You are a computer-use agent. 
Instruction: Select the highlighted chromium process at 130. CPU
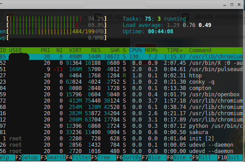pyautogui.click(x=121, y=57)
